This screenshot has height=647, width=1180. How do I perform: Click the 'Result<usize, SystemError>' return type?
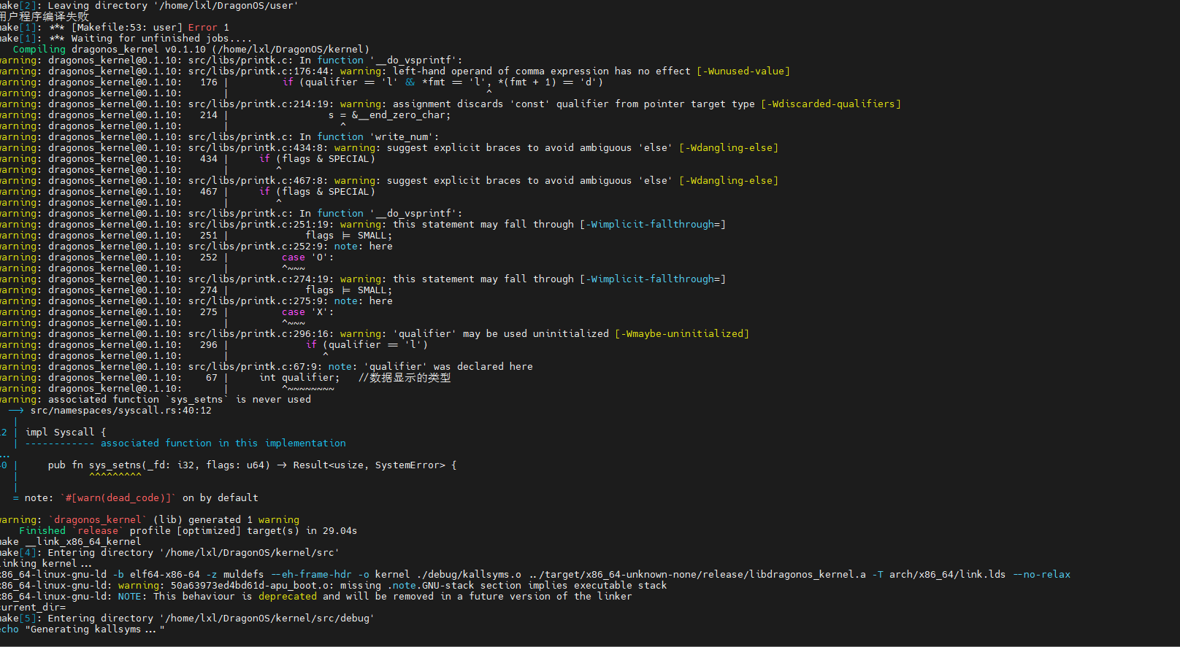(369, 465)
